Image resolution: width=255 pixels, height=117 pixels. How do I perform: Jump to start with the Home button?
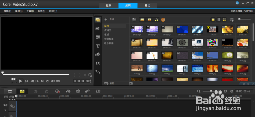coord(27,81)
